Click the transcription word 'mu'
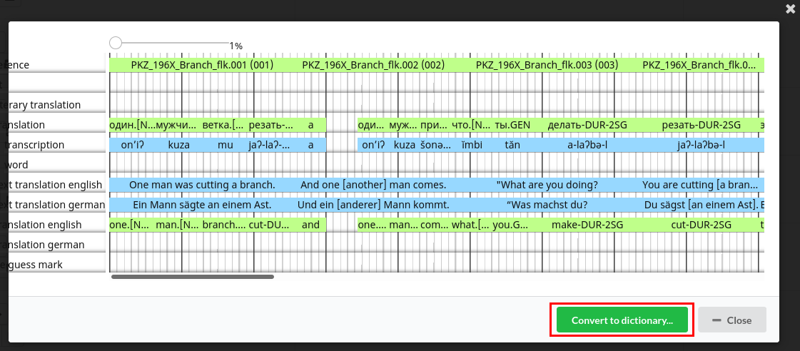The height and width of the screenshot is (351, 800). point(225,145)
